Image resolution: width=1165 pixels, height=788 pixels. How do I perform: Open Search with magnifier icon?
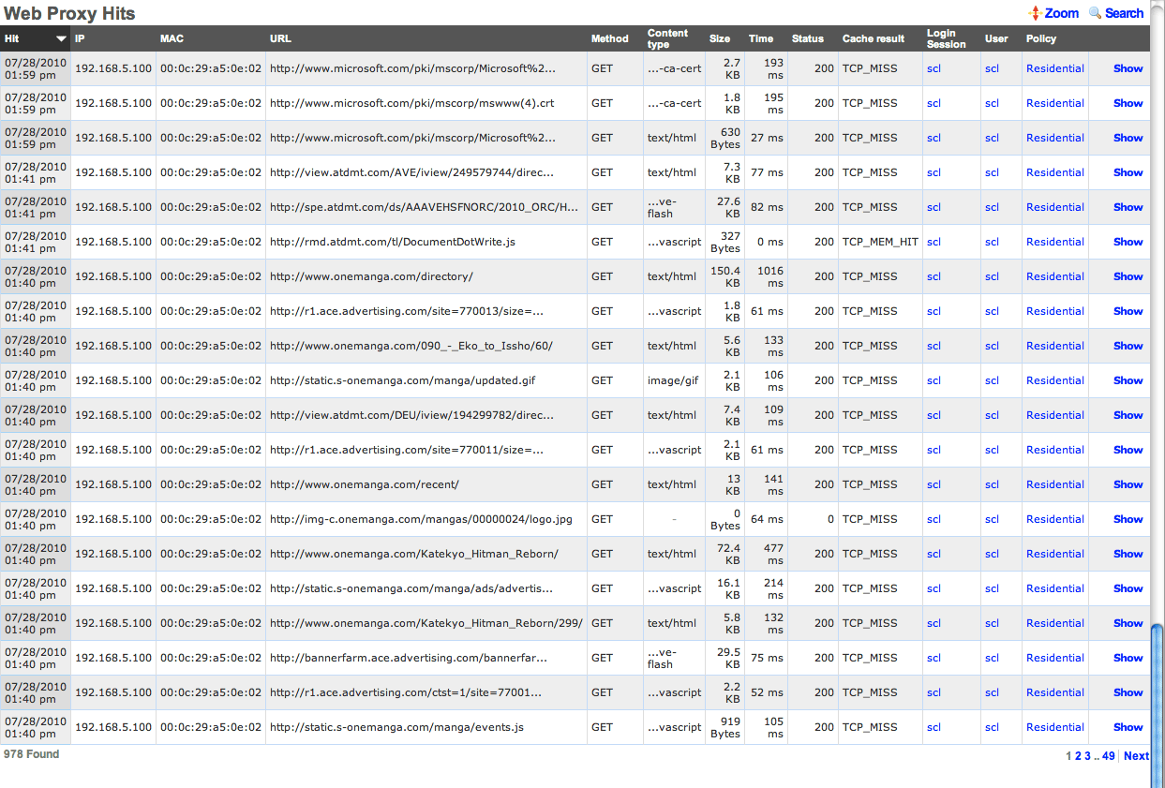coord(1116,13)
